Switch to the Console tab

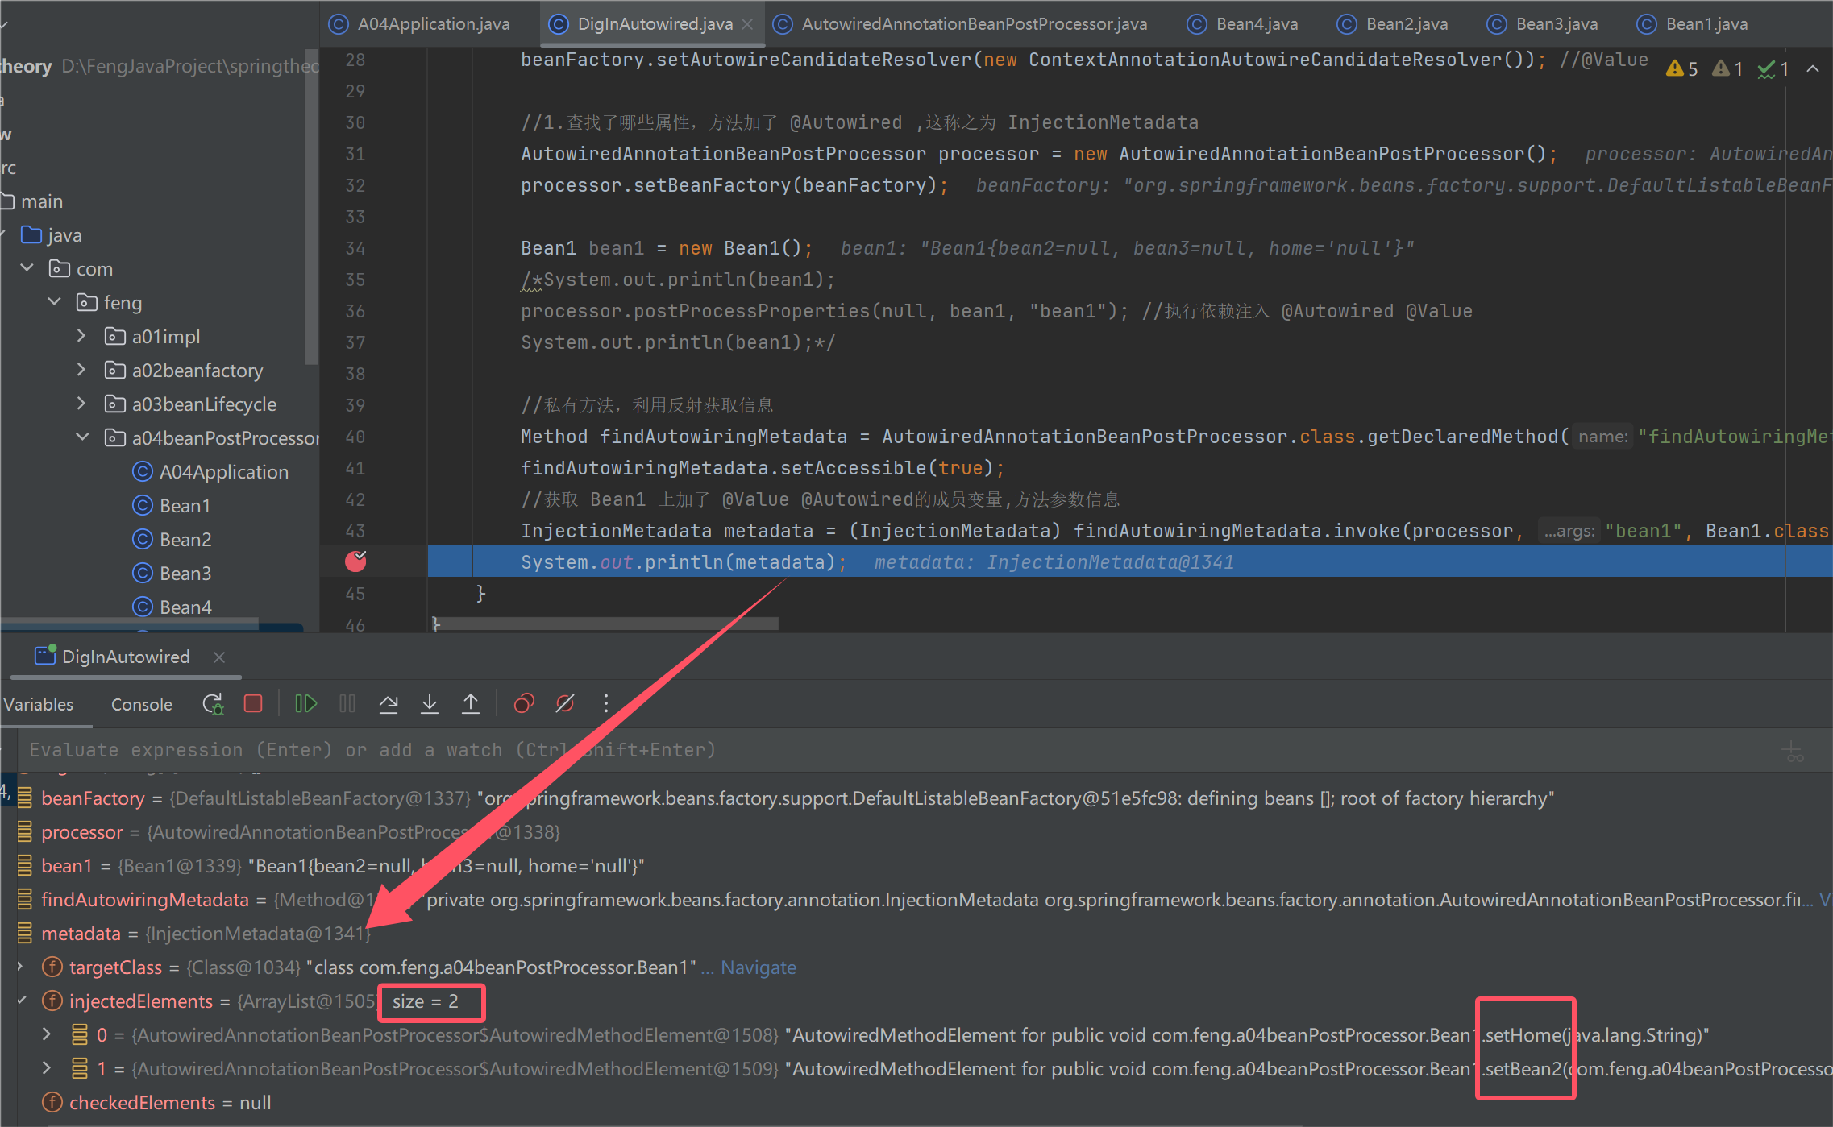(142, 704)
